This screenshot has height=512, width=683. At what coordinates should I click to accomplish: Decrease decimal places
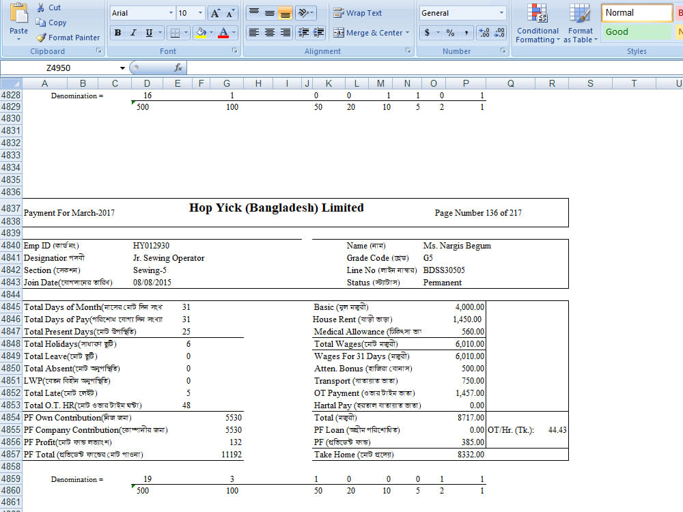(499, 33)
